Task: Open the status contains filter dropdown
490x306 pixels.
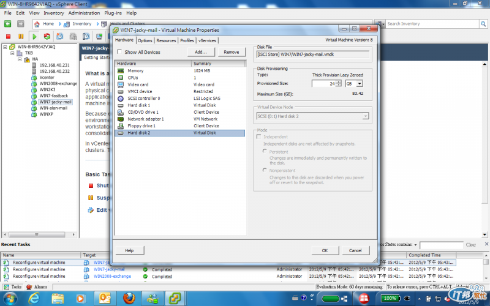Action: point(415,245)
